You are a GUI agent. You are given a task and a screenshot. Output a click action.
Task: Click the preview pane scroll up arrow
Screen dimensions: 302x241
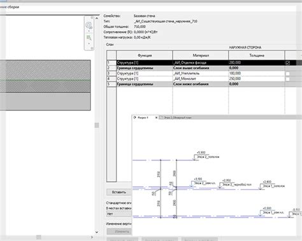pos(97,18)
